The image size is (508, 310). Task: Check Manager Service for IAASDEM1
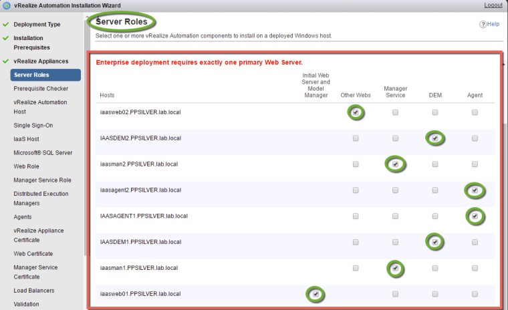(x=395, y=242)
